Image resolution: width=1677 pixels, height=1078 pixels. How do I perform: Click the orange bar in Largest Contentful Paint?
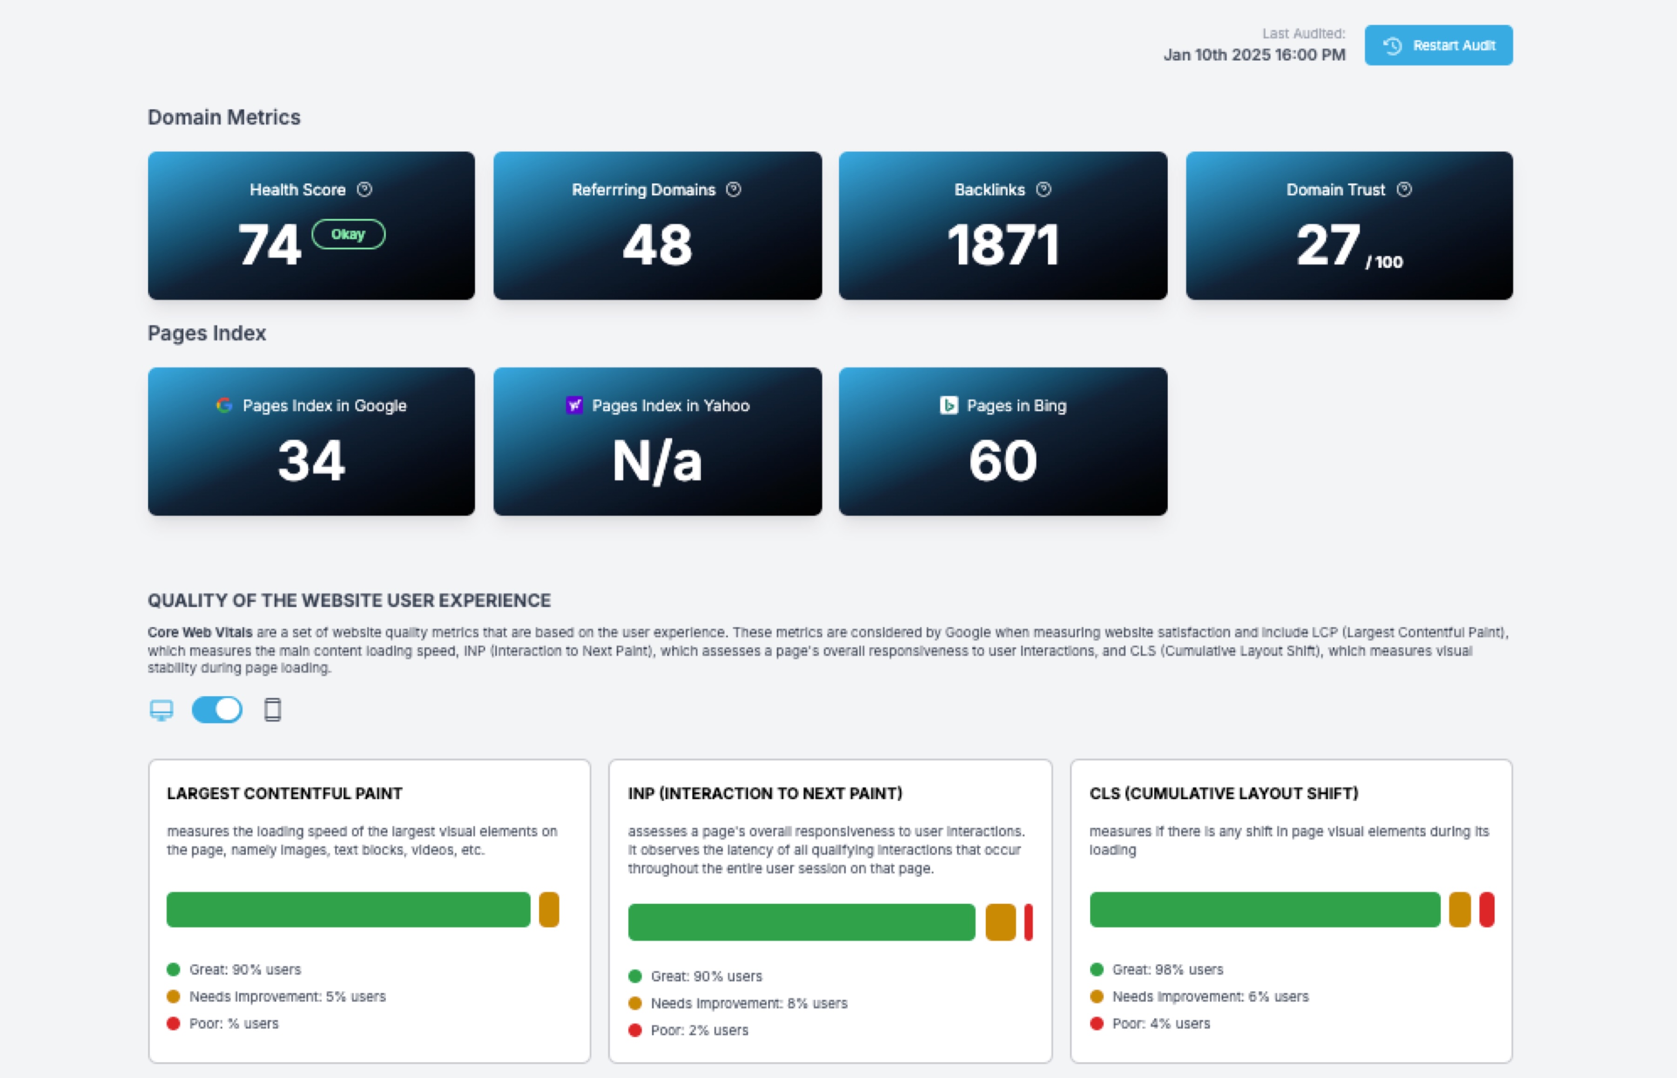click(549, 909)
